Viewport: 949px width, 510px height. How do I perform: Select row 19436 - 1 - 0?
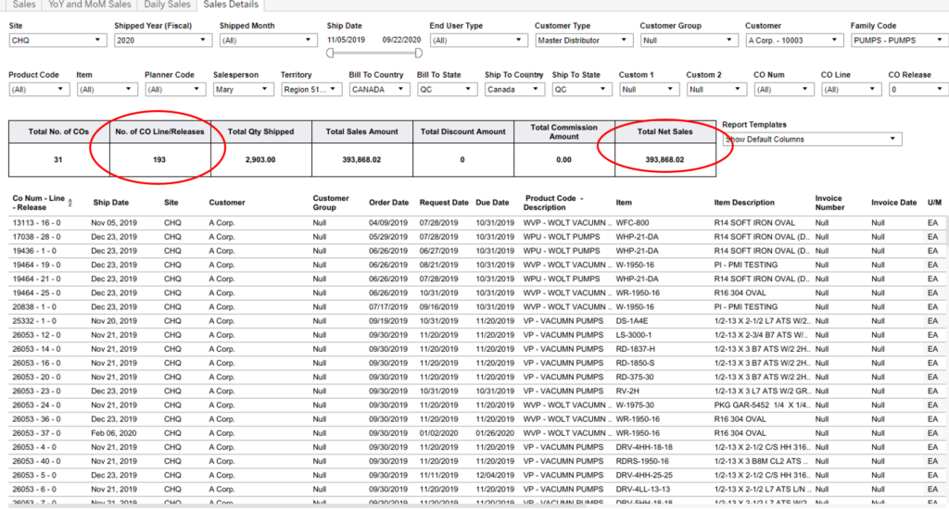pyautogui.click(x=478, y=251)
